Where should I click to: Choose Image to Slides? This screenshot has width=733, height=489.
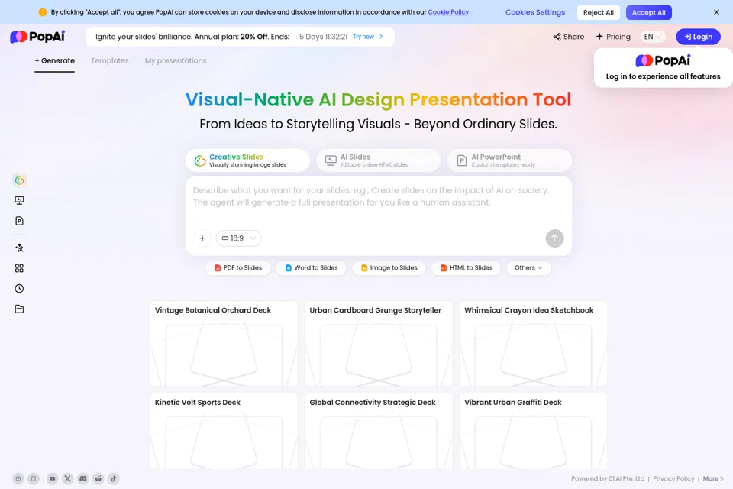coord(389,267)
